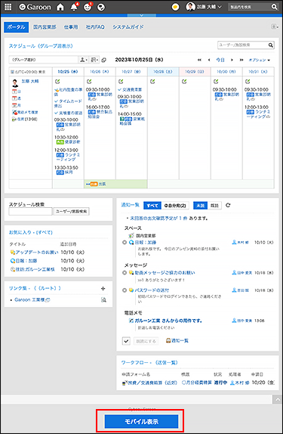Screen dimensions: 283x434
Task: Click the header search magnifier icon
Action: [x=274, y=7]
